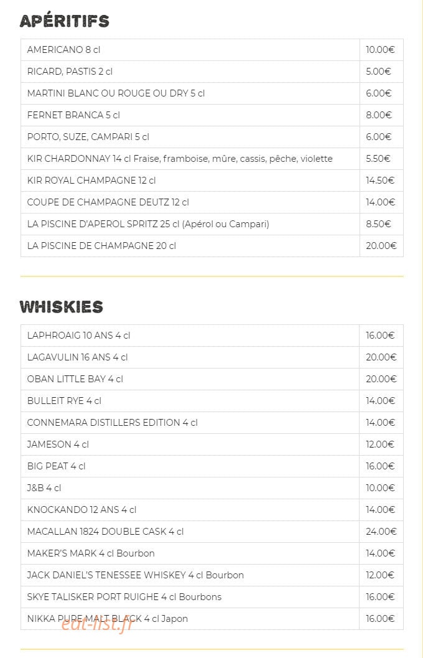The image size is (423, 658).
Task: Select the AMERICANO 8 cl row
Action: coord(211,50)
